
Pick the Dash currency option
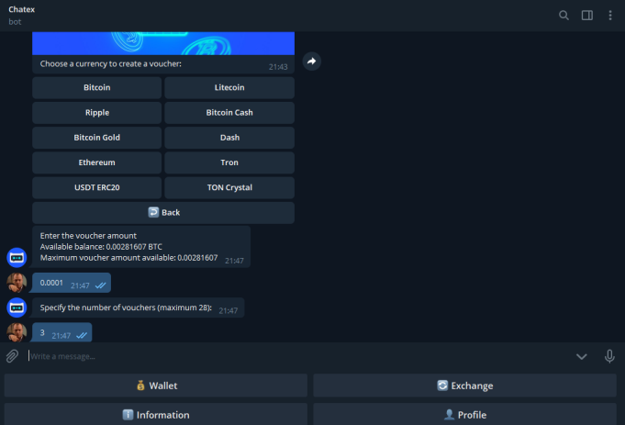click(229, 138)
